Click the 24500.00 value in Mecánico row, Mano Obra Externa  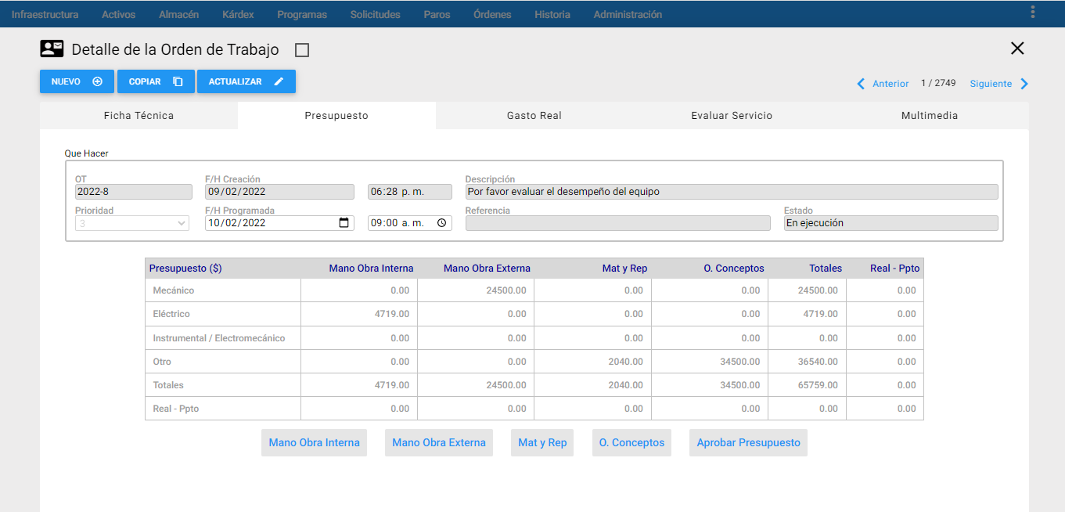506,290
